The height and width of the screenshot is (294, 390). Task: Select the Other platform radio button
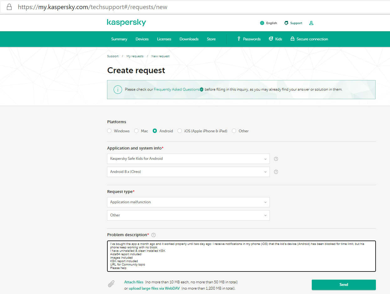click(x=234, y=131)
